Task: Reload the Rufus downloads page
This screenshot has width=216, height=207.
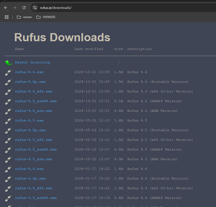Action: click(x=24, y=7)
